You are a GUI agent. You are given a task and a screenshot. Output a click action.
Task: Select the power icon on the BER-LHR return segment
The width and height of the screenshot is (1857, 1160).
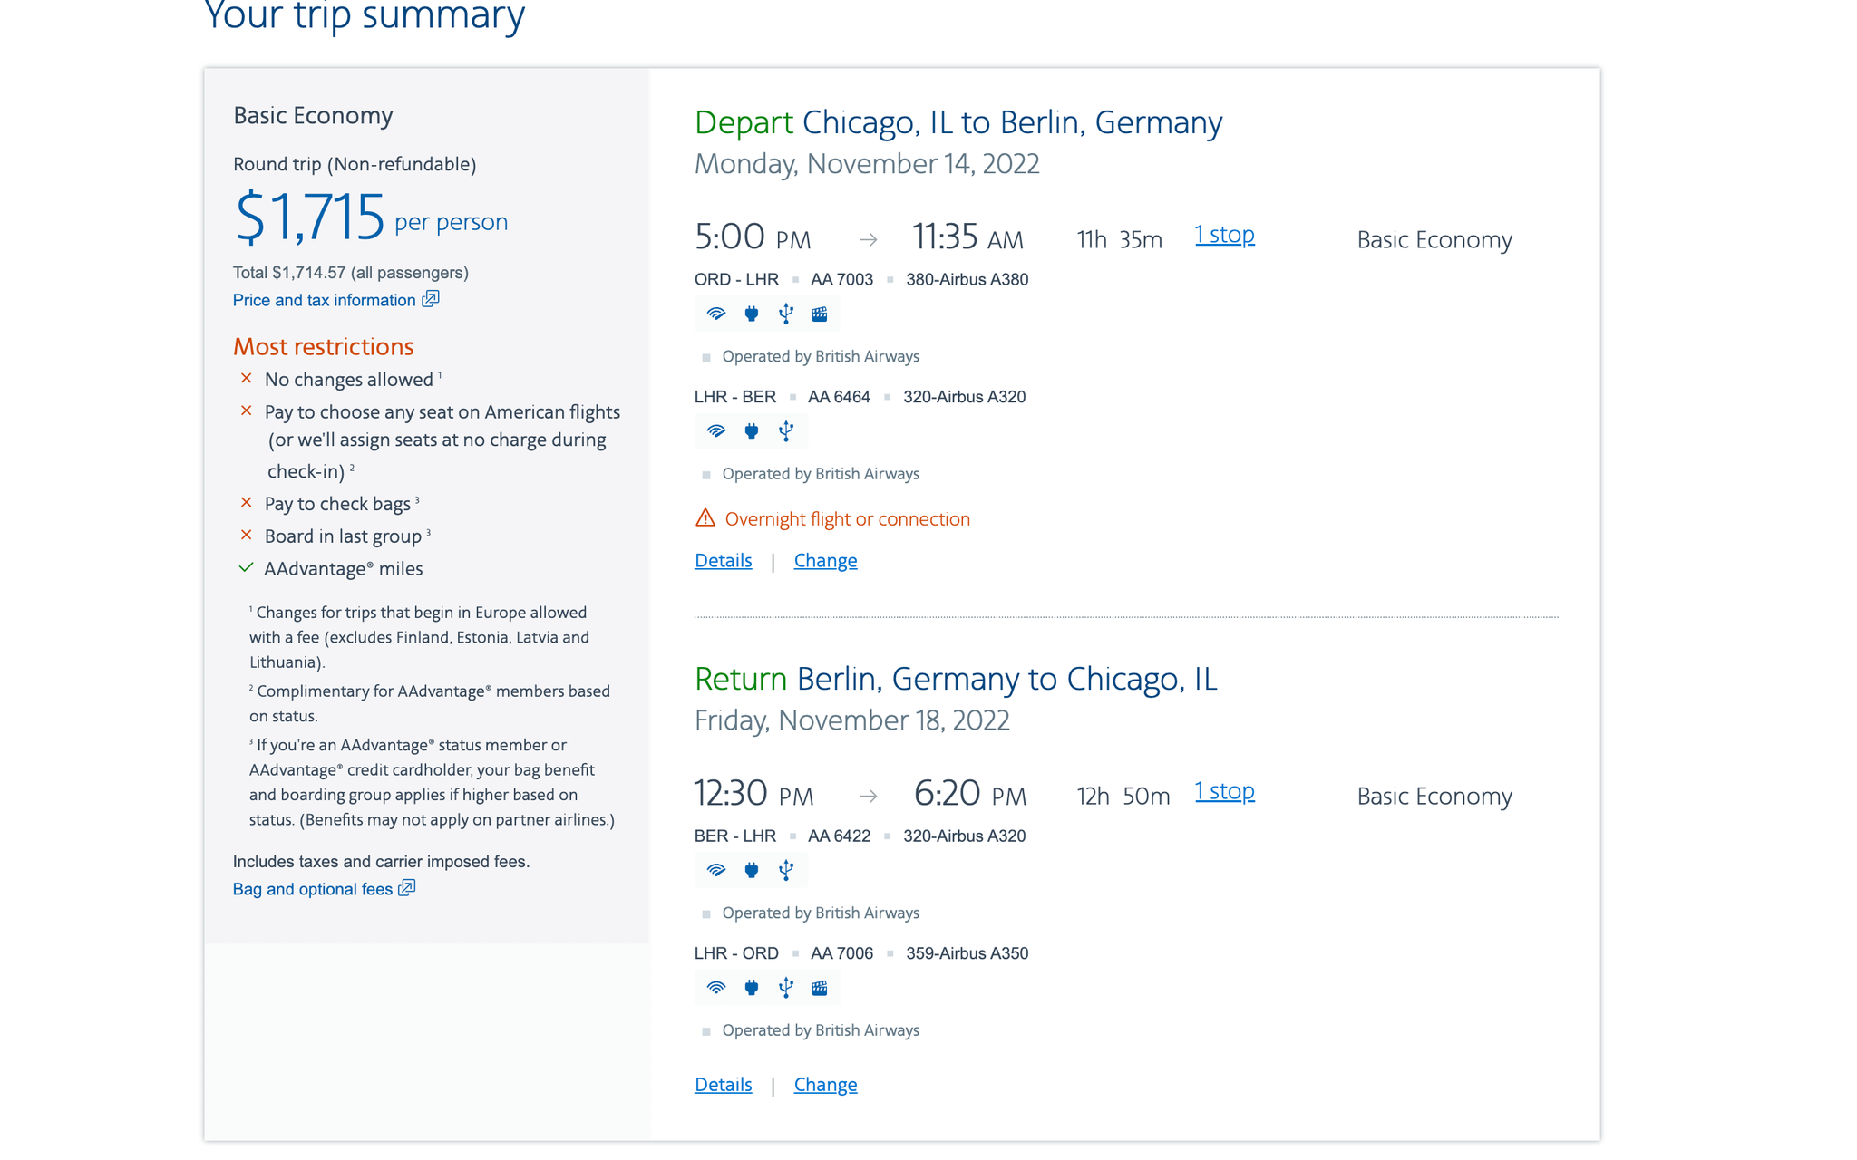pyautogui.click(x=751, y=870)
